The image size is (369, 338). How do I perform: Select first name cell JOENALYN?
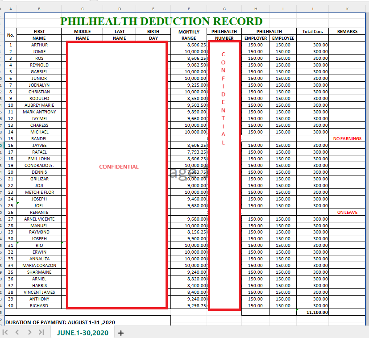point(39,85)
